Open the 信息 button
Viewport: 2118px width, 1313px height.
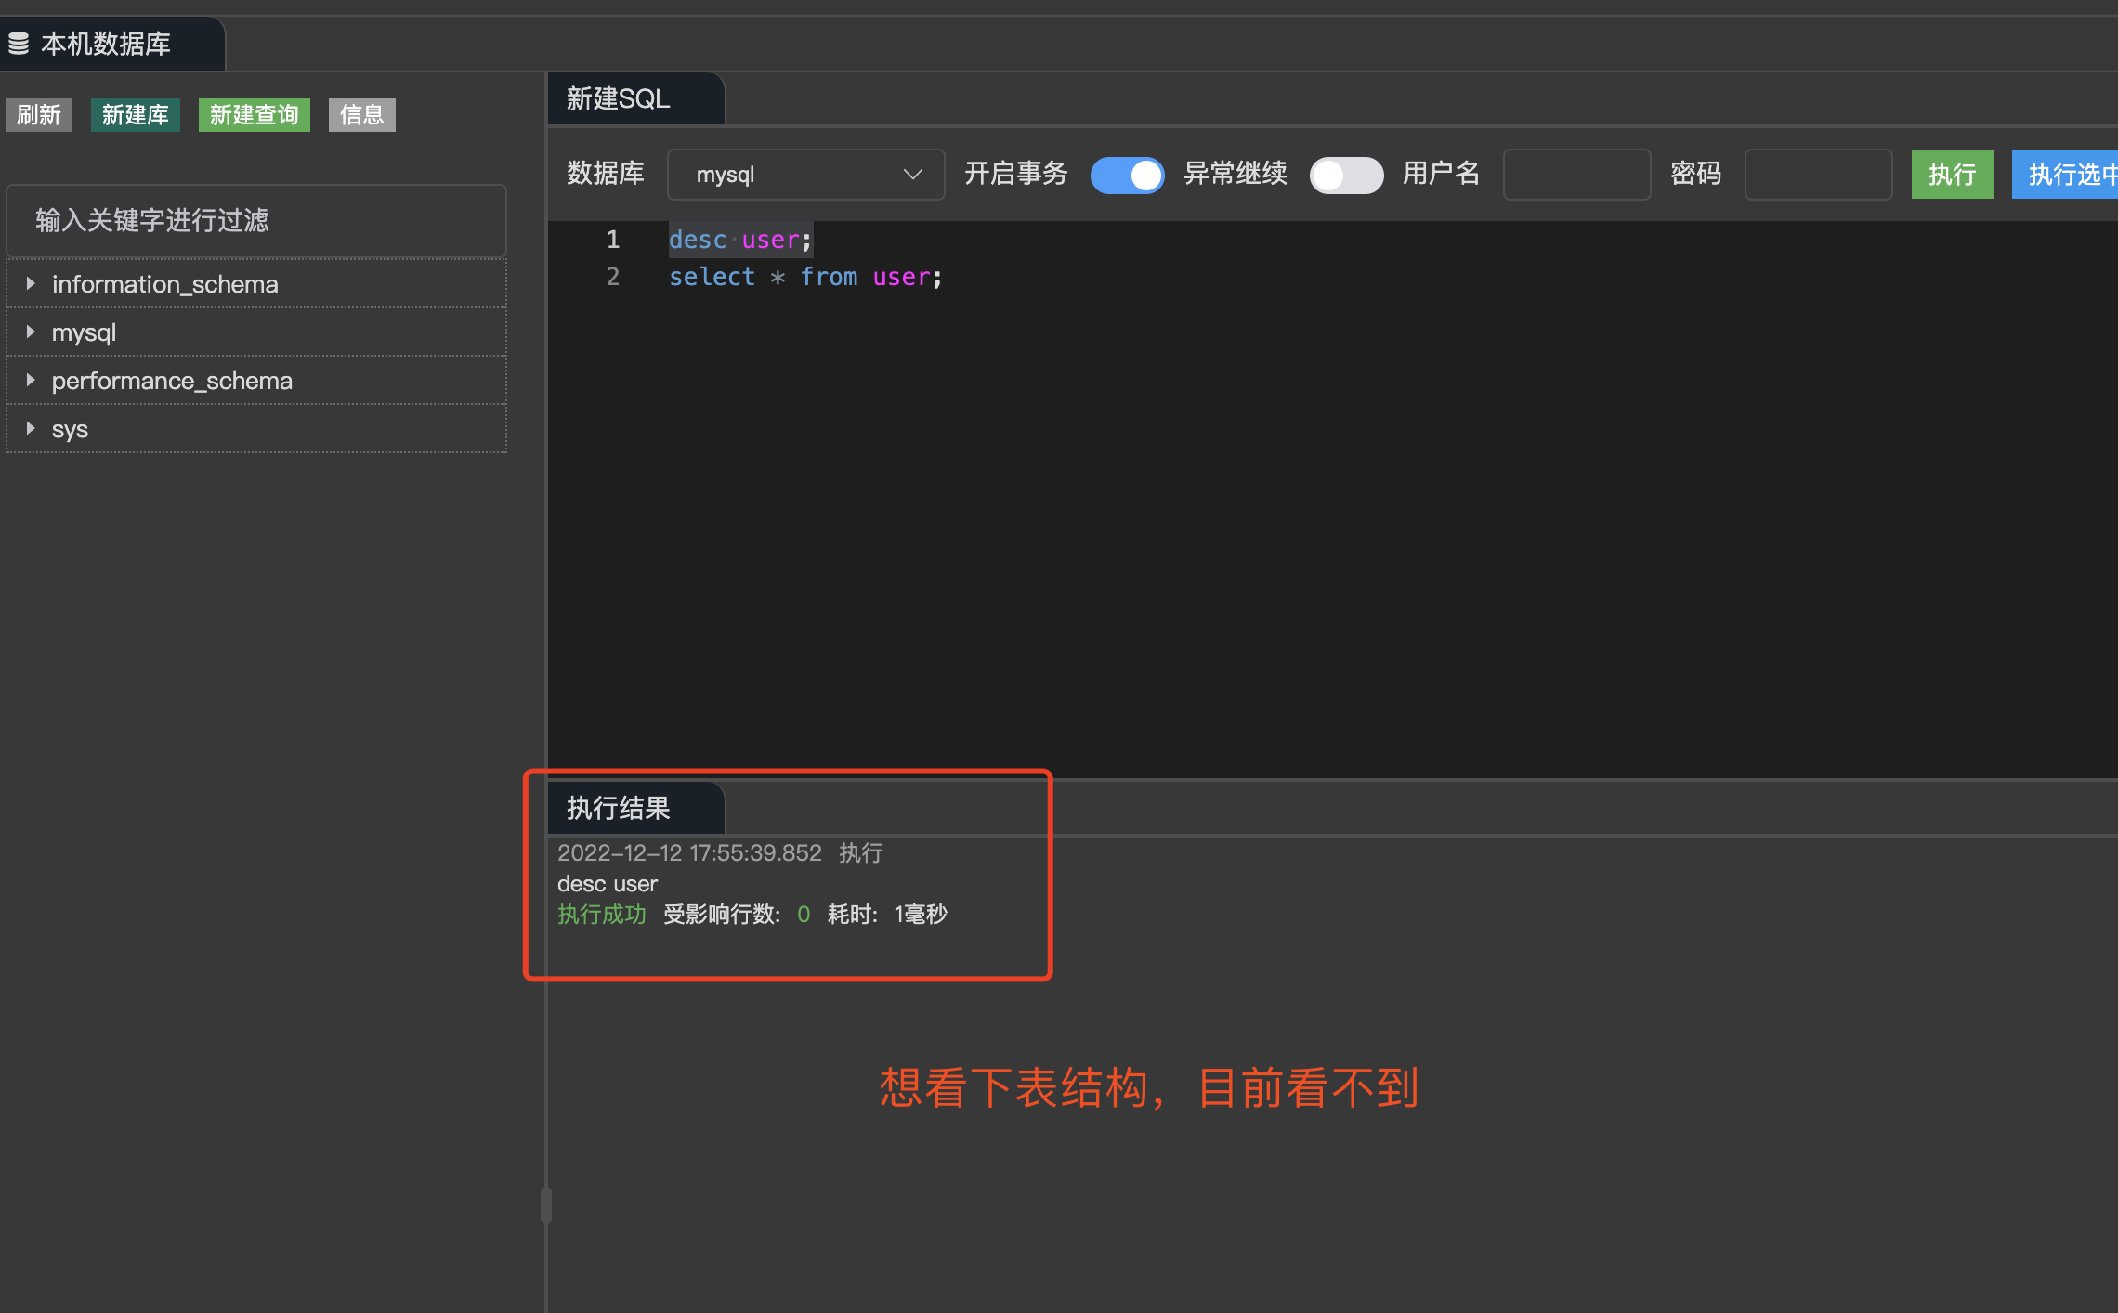coord(361,115)
